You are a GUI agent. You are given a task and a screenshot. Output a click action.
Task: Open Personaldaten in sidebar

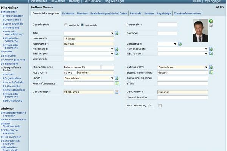14,16
